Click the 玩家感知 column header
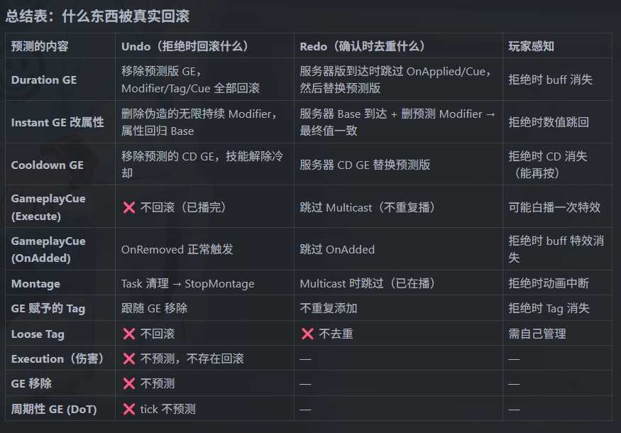 [531, 46]
